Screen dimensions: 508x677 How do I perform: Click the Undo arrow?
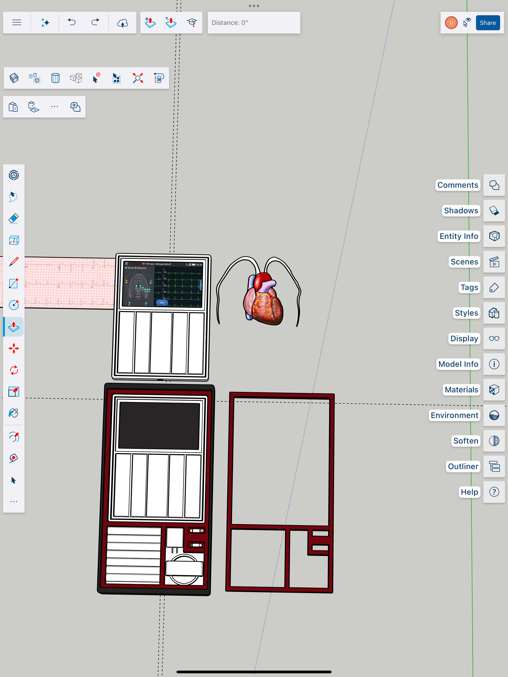pos(72,22)
